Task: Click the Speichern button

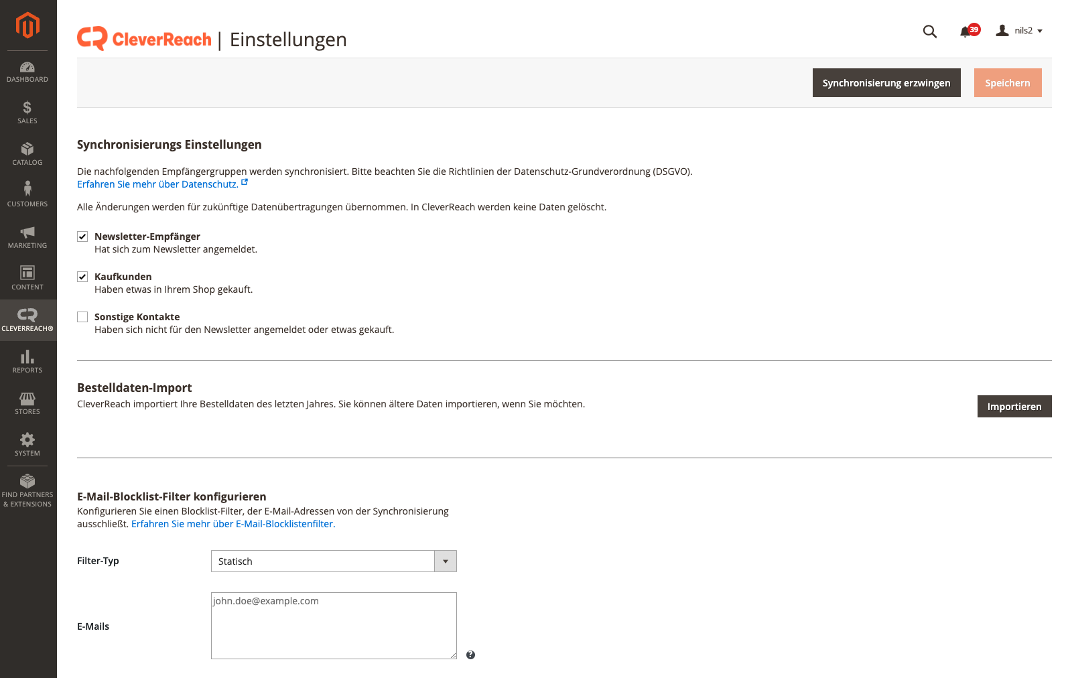Action: point(1008,83)
